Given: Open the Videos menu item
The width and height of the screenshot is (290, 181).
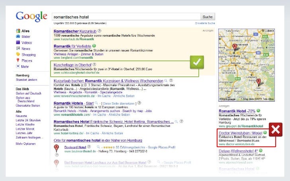Looking at the screenshot, I should pos(27,43).
